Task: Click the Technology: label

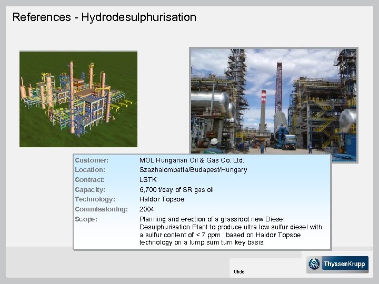Action: point(95,199)
